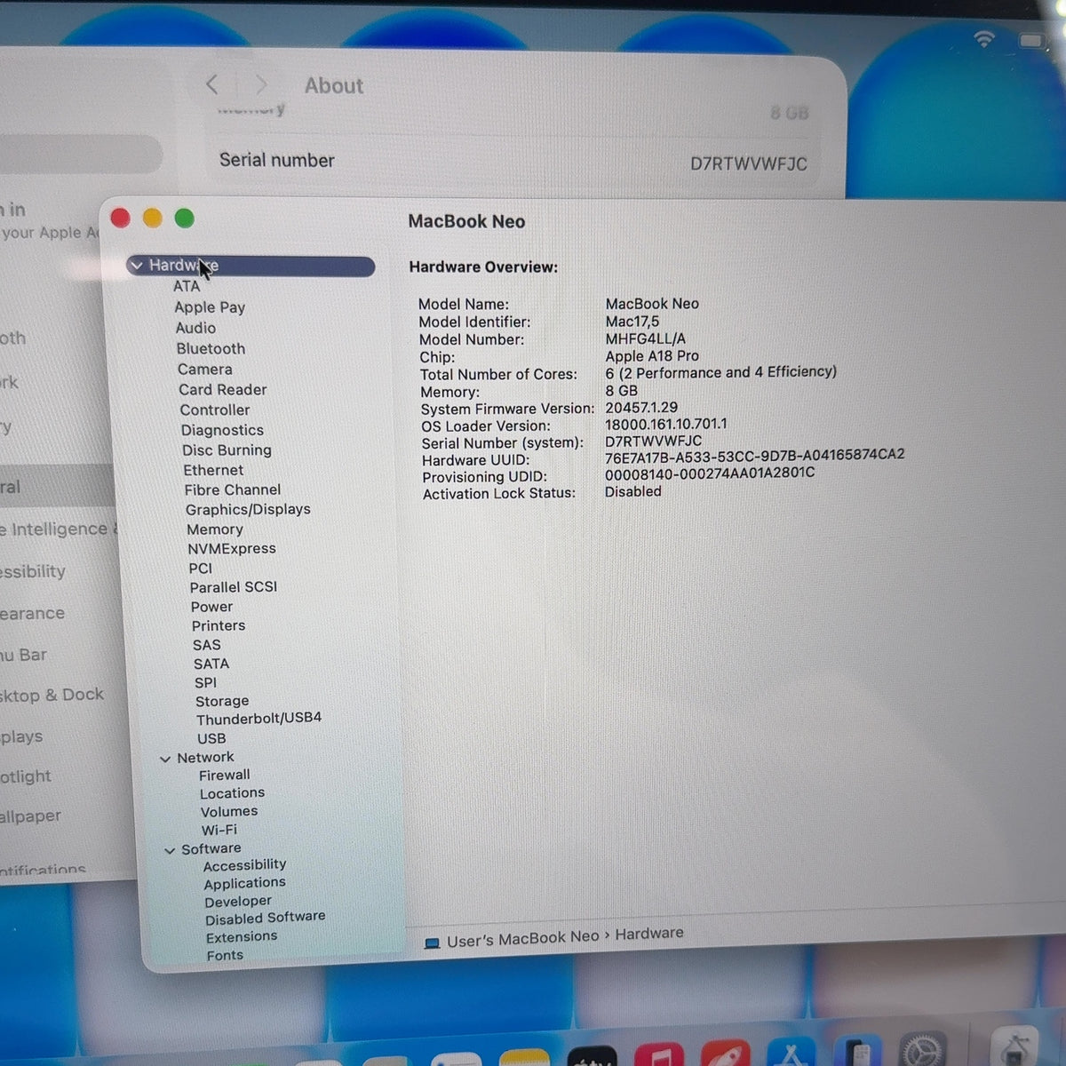Screen dimensions: 1066x1066
Task: Click the Hardware UUID value
Action: (x=755, y=457)
